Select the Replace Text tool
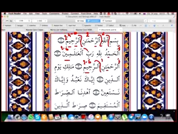This screenshot has width=178, height=134. coord(57,26)
